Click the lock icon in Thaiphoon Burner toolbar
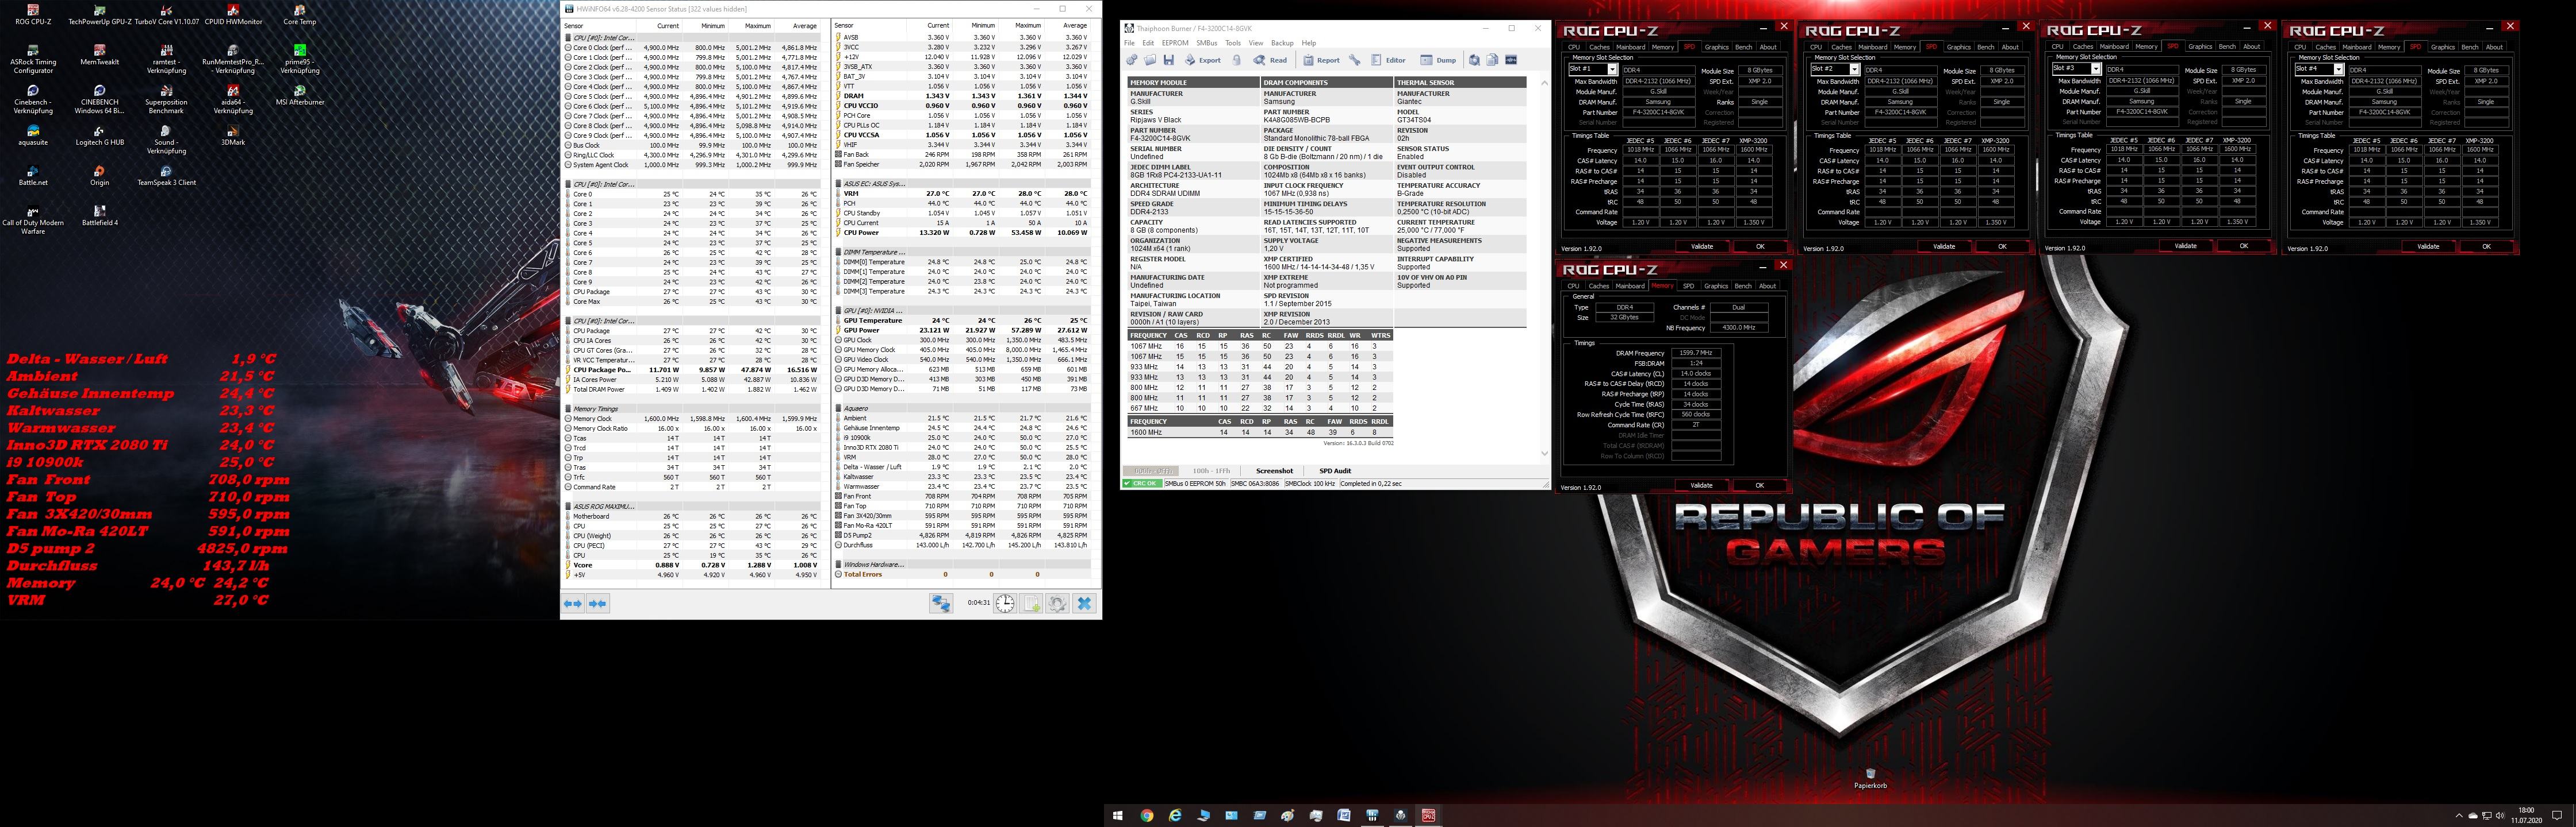The image size is (2576, 827). coord(1237,60)
